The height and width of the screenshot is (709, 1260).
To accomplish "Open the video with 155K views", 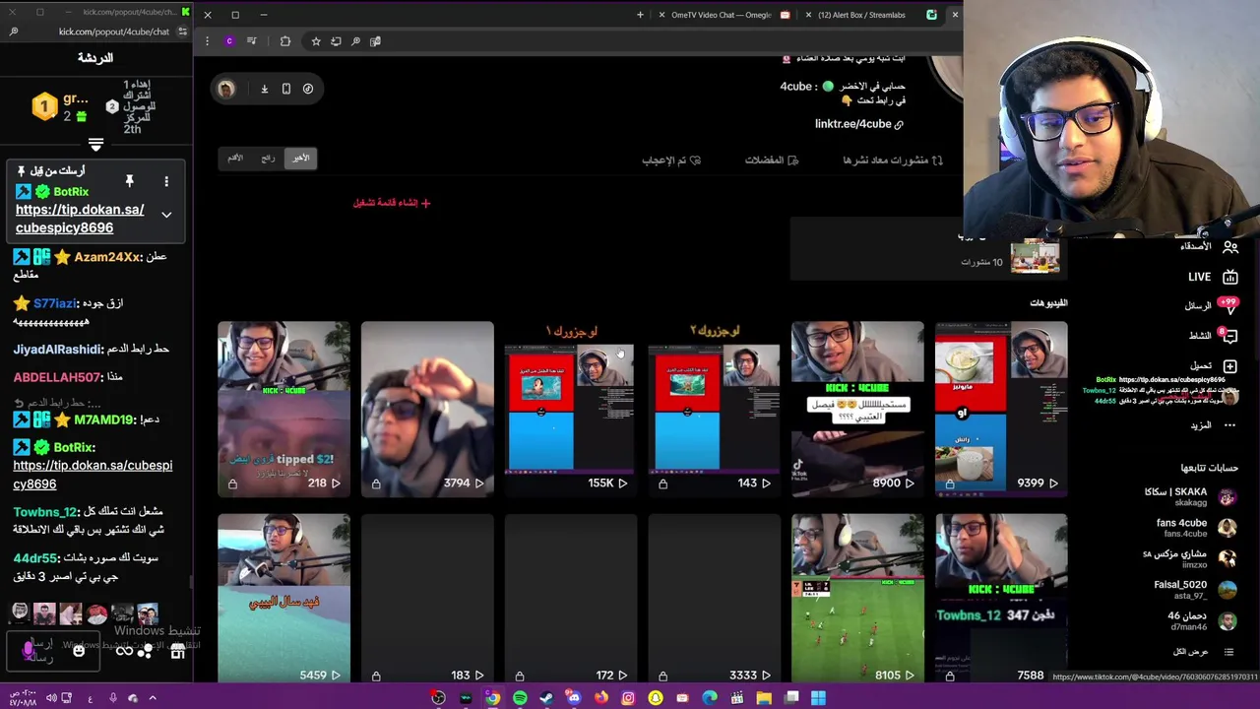I will point(570,409).
